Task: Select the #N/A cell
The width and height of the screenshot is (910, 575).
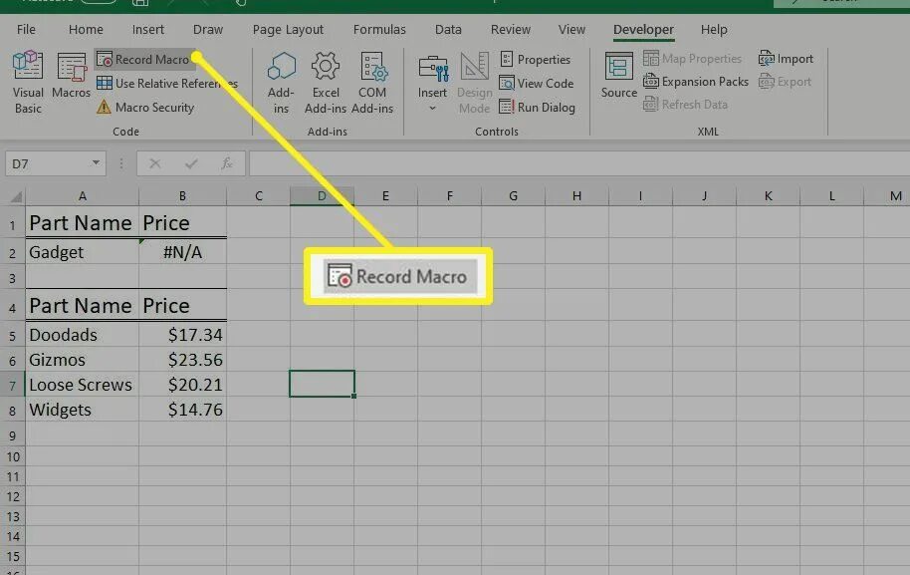Action: 183,253
